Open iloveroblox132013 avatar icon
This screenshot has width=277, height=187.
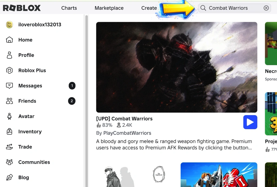(9, 25)
